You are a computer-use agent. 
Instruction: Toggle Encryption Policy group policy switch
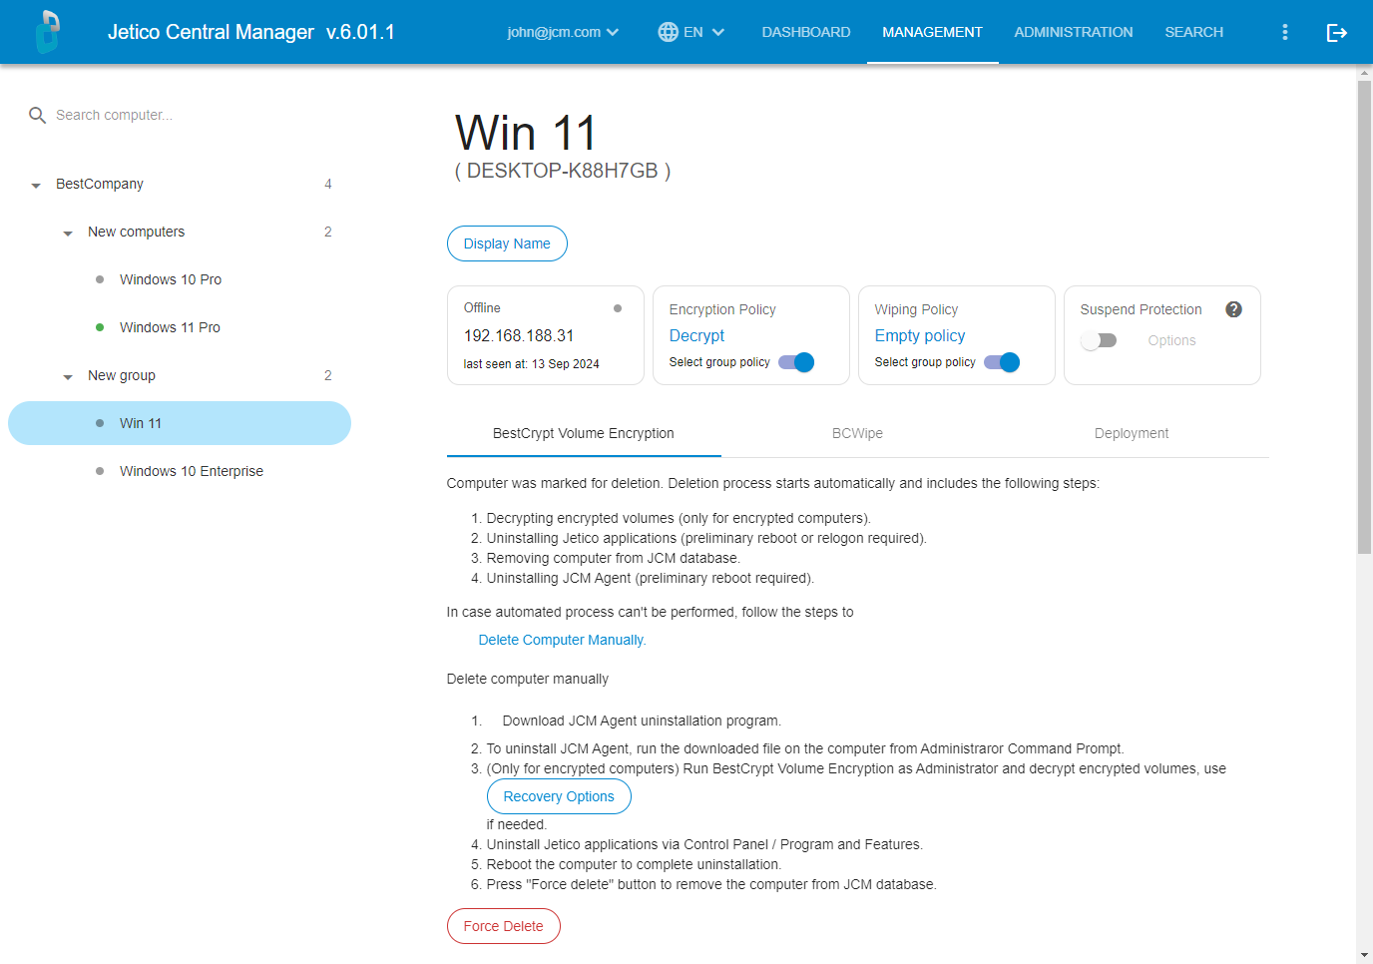coord(796,362)
